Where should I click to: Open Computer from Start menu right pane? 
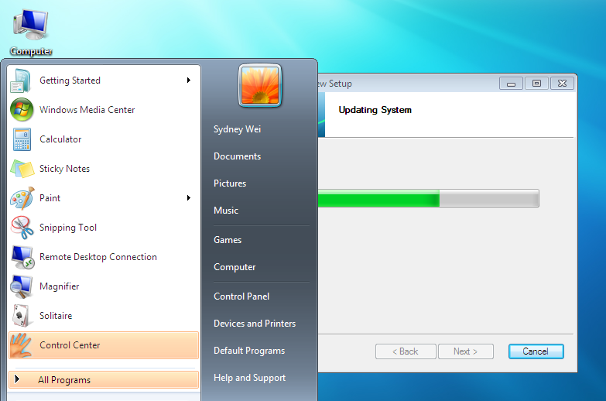235,267
